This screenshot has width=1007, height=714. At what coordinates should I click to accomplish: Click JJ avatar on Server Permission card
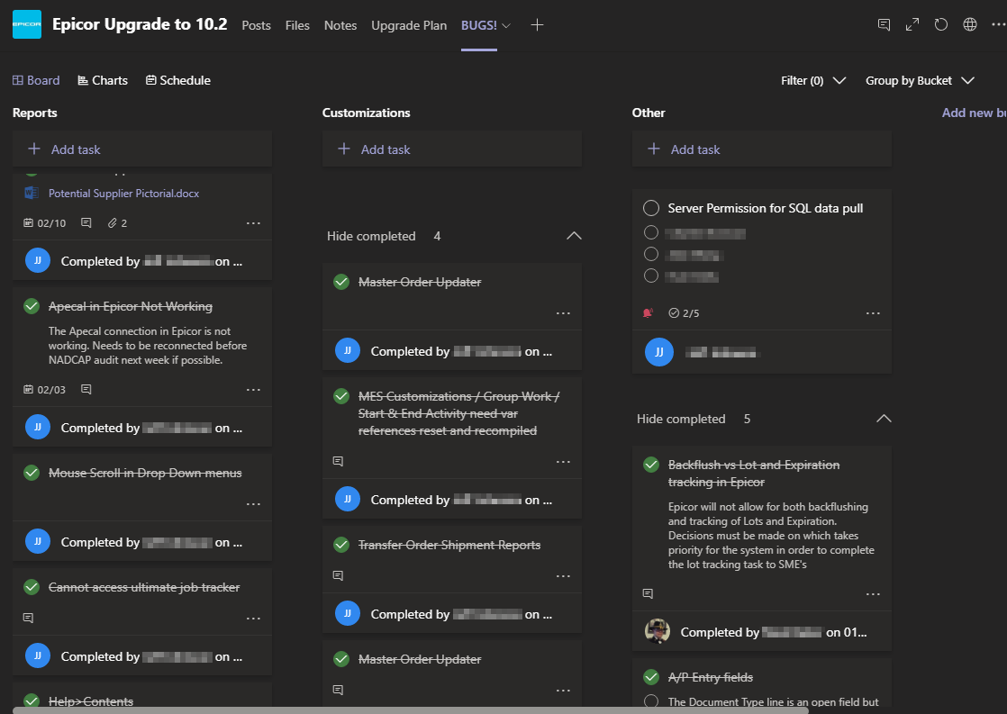point(659,352)
